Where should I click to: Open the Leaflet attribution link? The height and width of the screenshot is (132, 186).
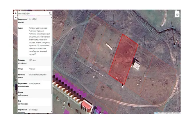pyautogui.click(x=156, y=113)
